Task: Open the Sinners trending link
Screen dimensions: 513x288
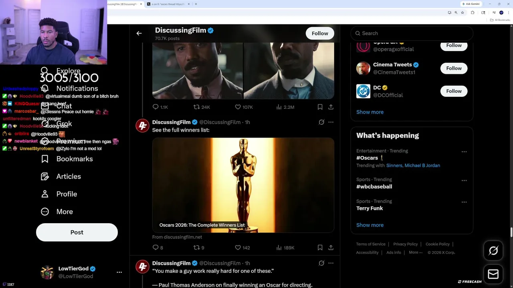Action: (394, 166)
